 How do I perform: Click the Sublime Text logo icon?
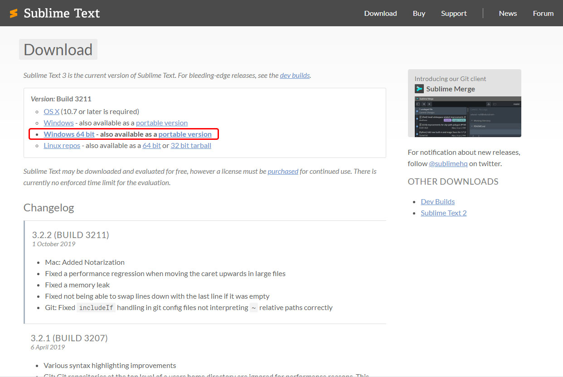[14, 13]
